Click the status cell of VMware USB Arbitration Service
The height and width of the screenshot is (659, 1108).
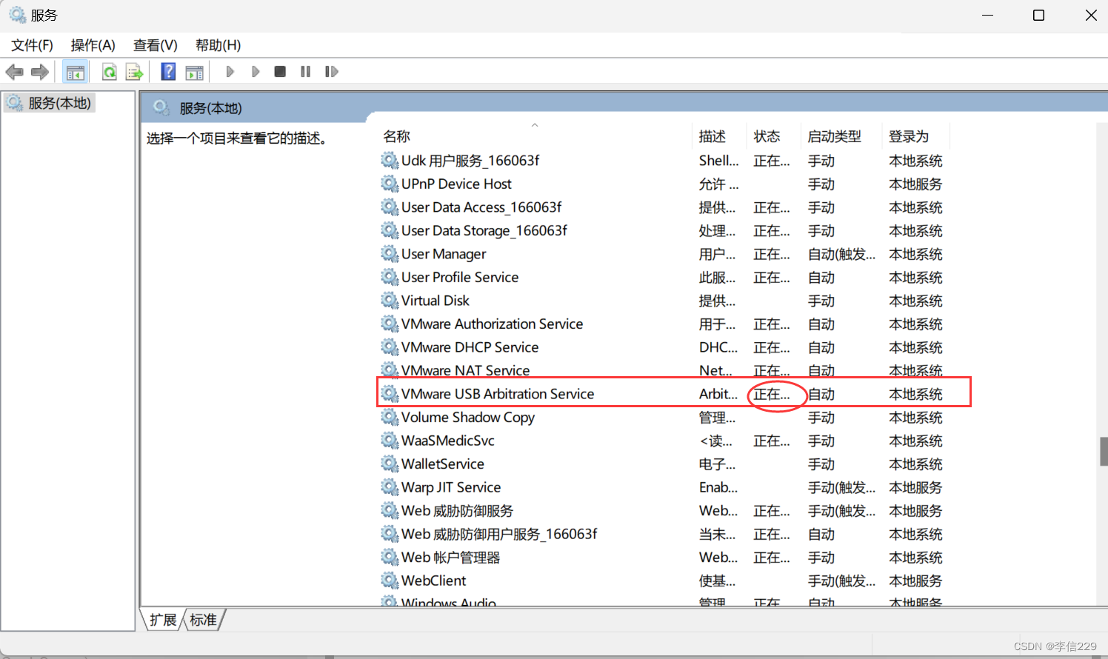pos(772,394)
